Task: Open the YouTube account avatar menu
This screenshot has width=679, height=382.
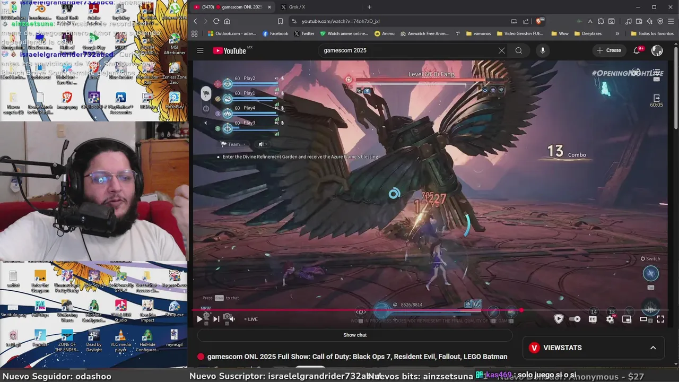Action: [x=657, y=50]
